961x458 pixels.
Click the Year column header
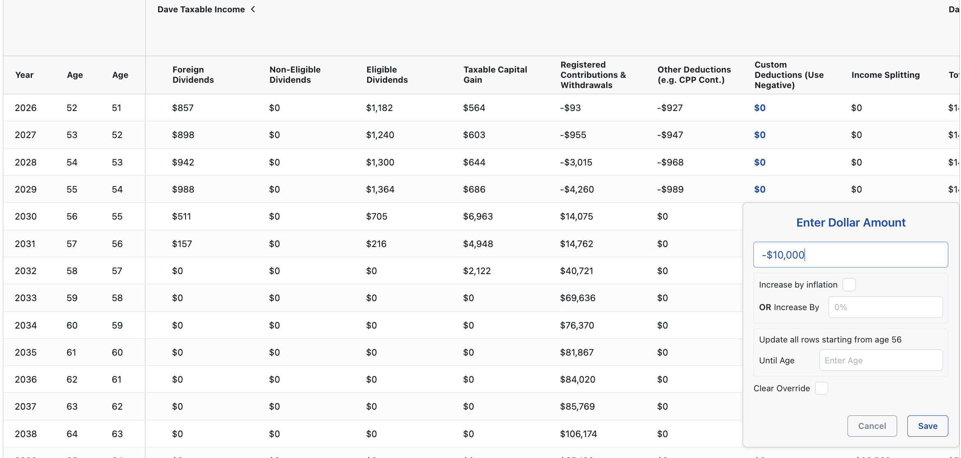[x=24, y=75]
